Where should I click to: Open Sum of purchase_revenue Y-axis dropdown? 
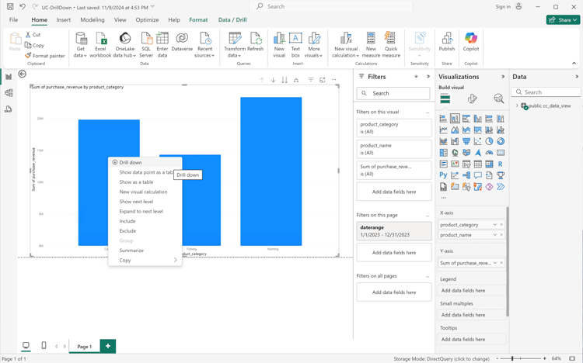(495, 263)
